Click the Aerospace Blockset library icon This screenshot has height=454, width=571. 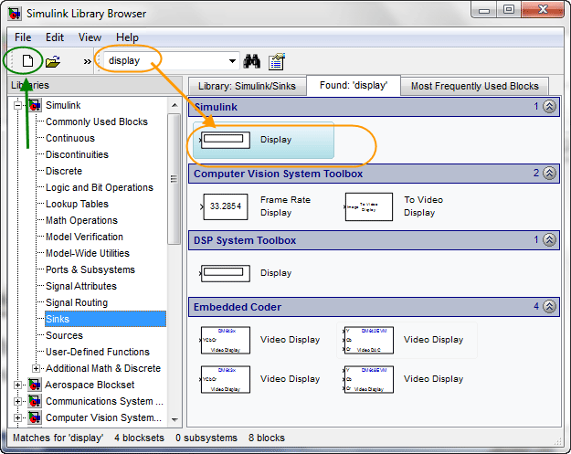(x=35, y=385)
